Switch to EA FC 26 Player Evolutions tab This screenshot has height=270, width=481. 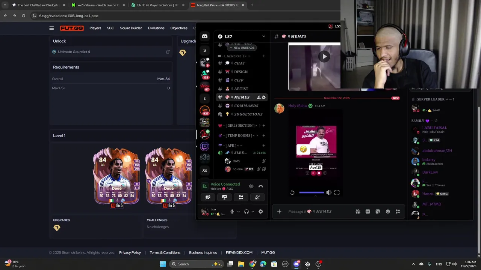(x=158, y=5)
